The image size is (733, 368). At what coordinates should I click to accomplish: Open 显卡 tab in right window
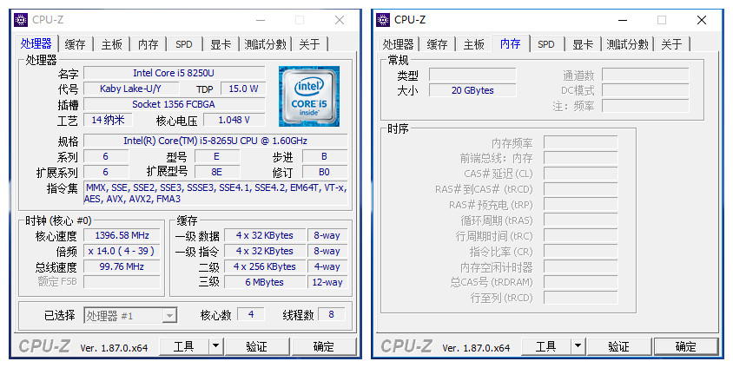click(583, 44)
